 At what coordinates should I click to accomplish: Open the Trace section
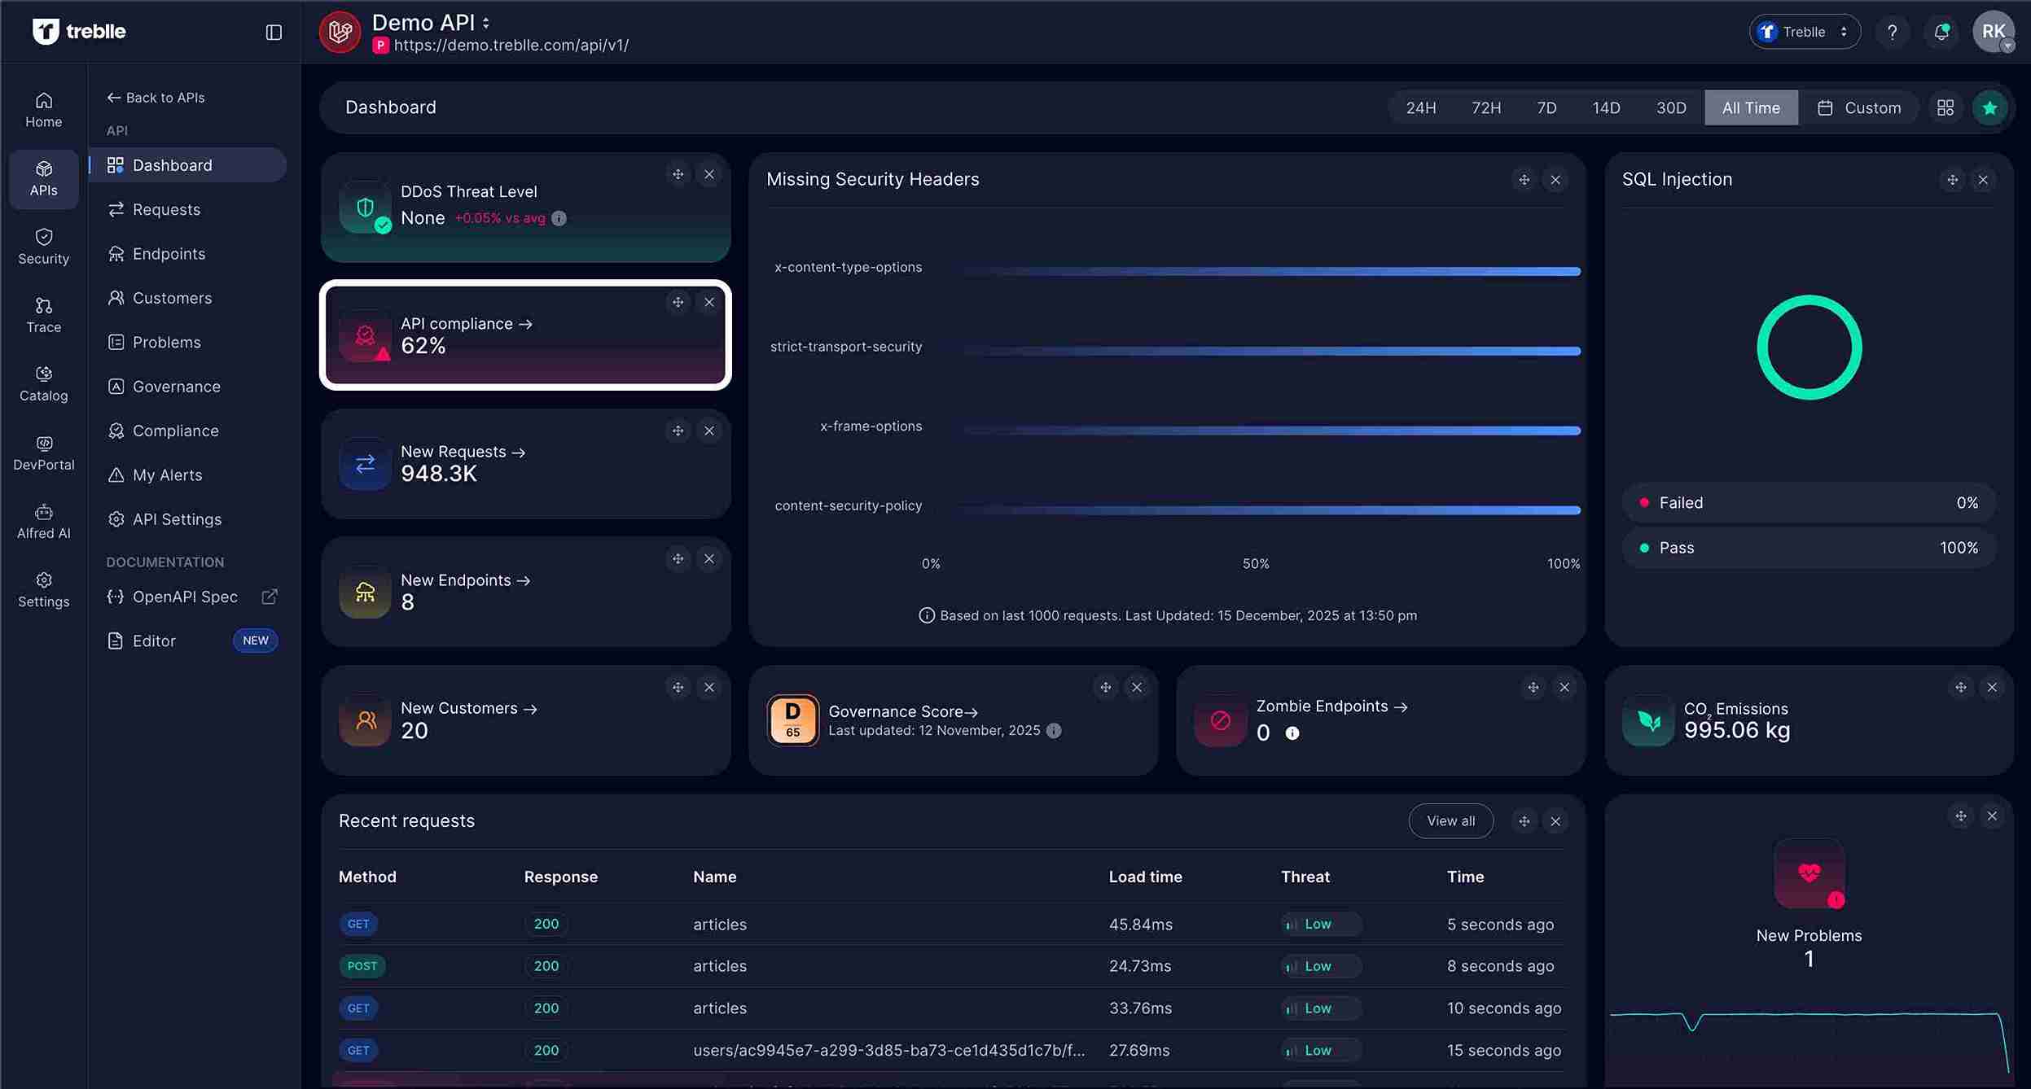tap(43, 315)
